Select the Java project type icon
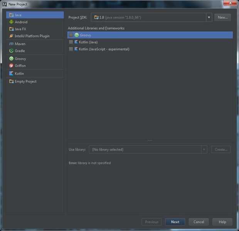The image size is (239, 231). (x=12, y=15)
